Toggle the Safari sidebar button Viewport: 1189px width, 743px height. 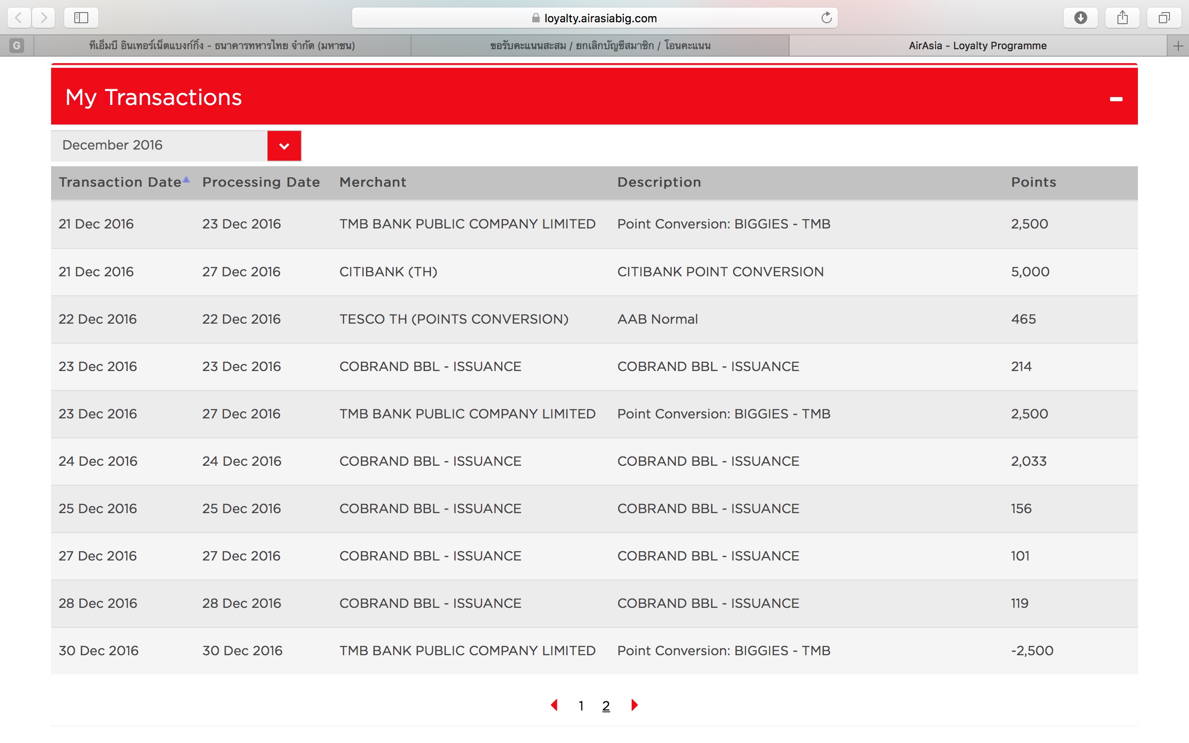click(81, 18)
